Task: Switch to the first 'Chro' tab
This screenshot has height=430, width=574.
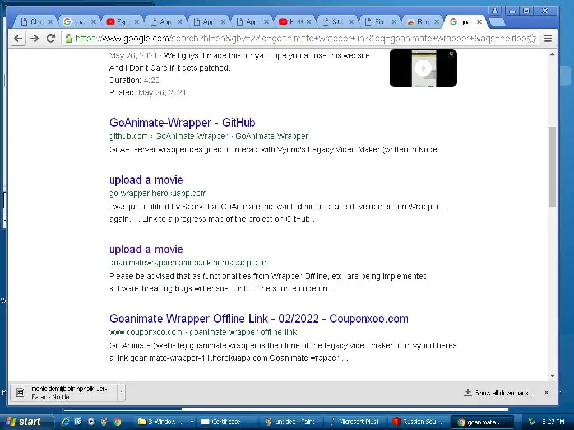Action: [x=36, y=22]
